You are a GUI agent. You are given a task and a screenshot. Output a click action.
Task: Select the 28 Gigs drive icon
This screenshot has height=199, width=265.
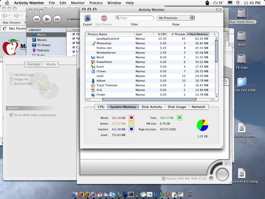[x=241, y=59]
